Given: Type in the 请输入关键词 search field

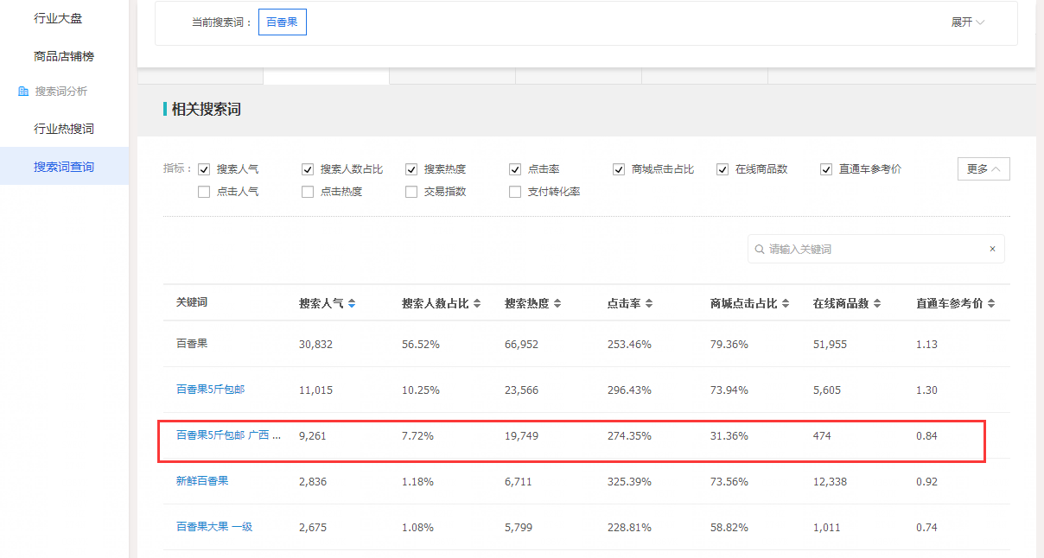Looking at the screenshot, I should 873,249.
